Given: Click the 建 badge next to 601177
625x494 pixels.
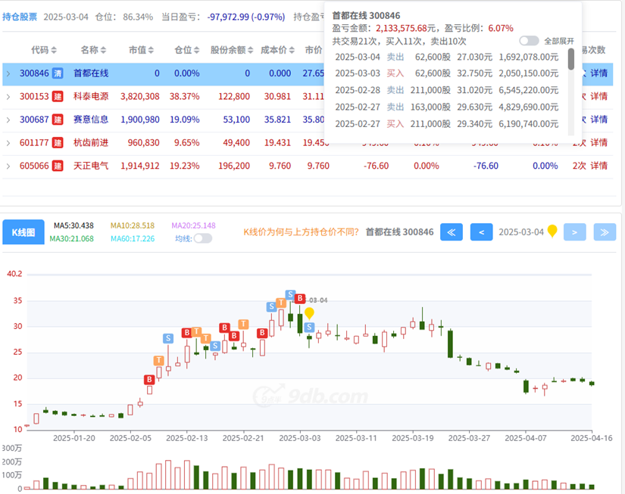Looking at the screenshot, I should point(58,143).
